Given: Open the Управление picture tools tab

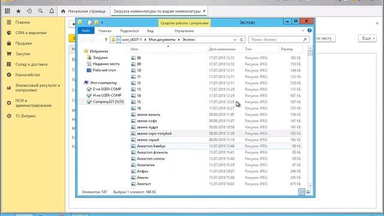Looking at the screenshot, I should coord(184,31).
